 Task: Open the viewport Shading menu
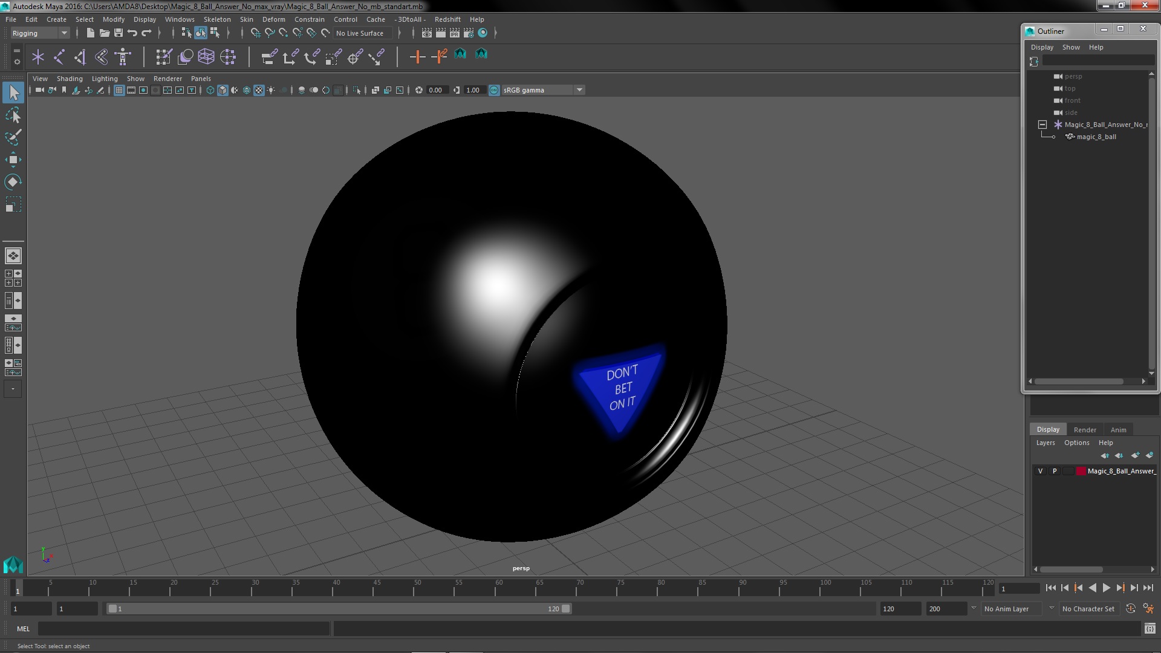pyautogui.click(x=70, y=79)
